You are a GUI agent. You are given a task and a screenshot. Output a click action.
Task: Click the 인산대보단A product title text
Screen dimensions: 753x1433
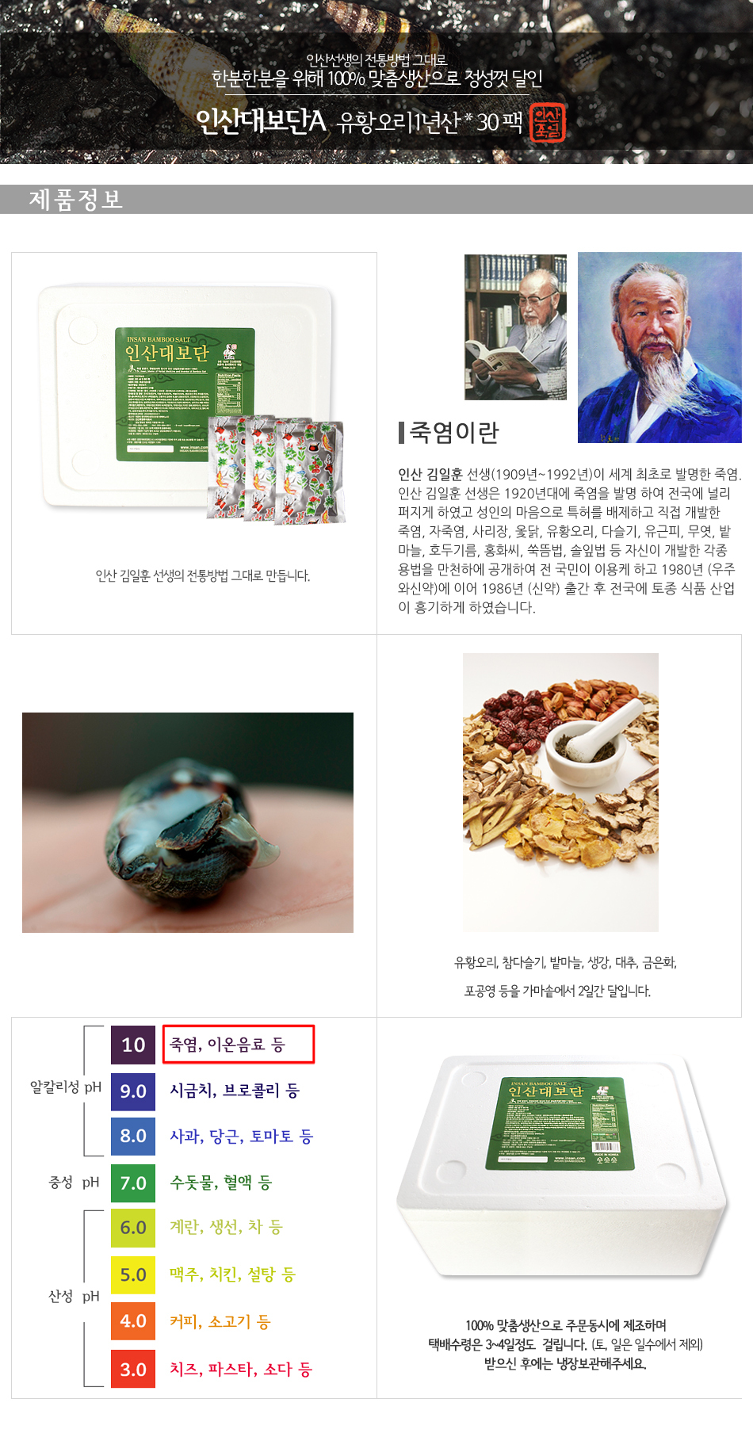(x=262, y=121)
